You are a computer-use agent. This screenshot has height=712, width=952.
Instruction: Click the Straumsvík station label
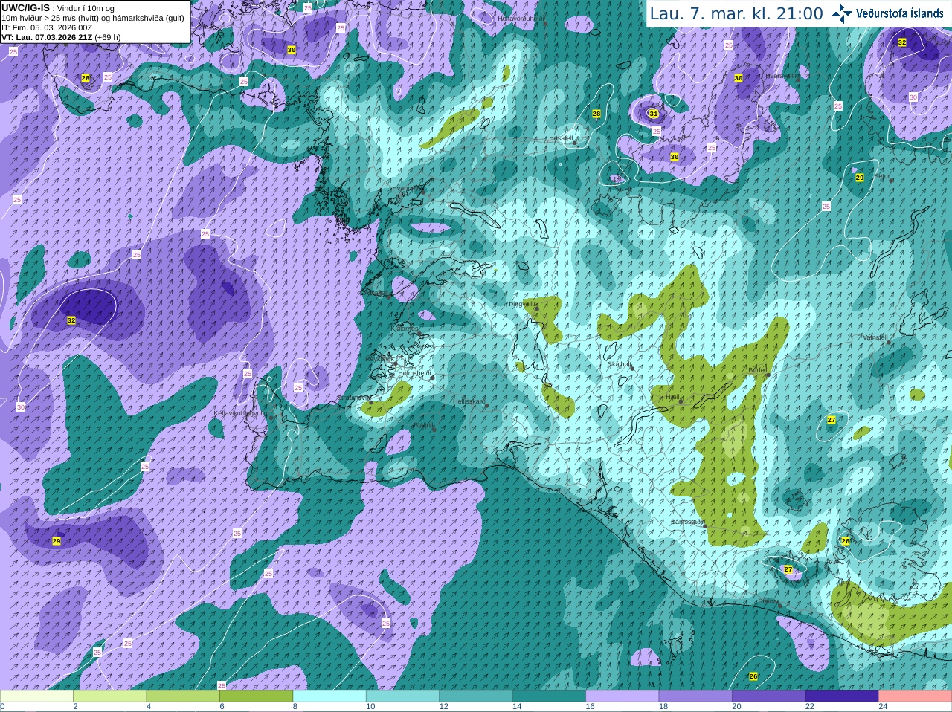pyautogui.click(x=353, y=398)
